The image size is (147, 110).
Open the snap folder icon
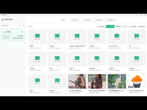point(57,58)
